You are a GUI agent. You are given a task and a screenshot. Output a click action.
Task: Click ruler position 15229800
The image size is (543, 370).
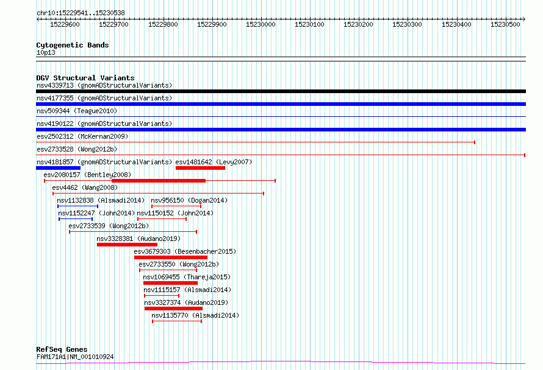coord(163,24)
